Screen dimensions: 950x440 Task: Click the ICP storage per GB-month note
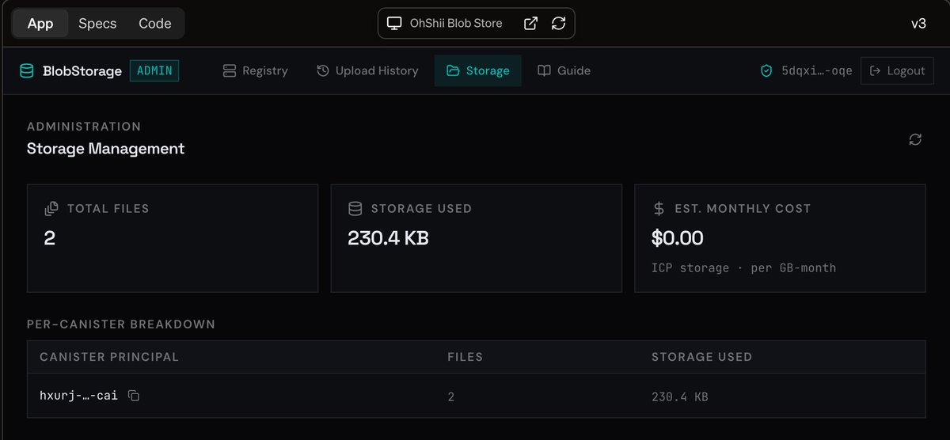coord(743,267)
